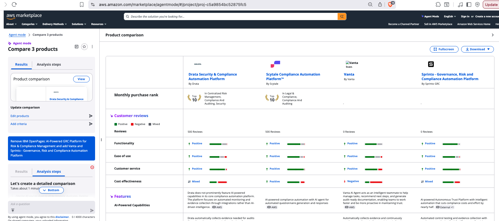499x221 pixels.
Task: Star this comparison as a favorite
Action: pos(84,47)
